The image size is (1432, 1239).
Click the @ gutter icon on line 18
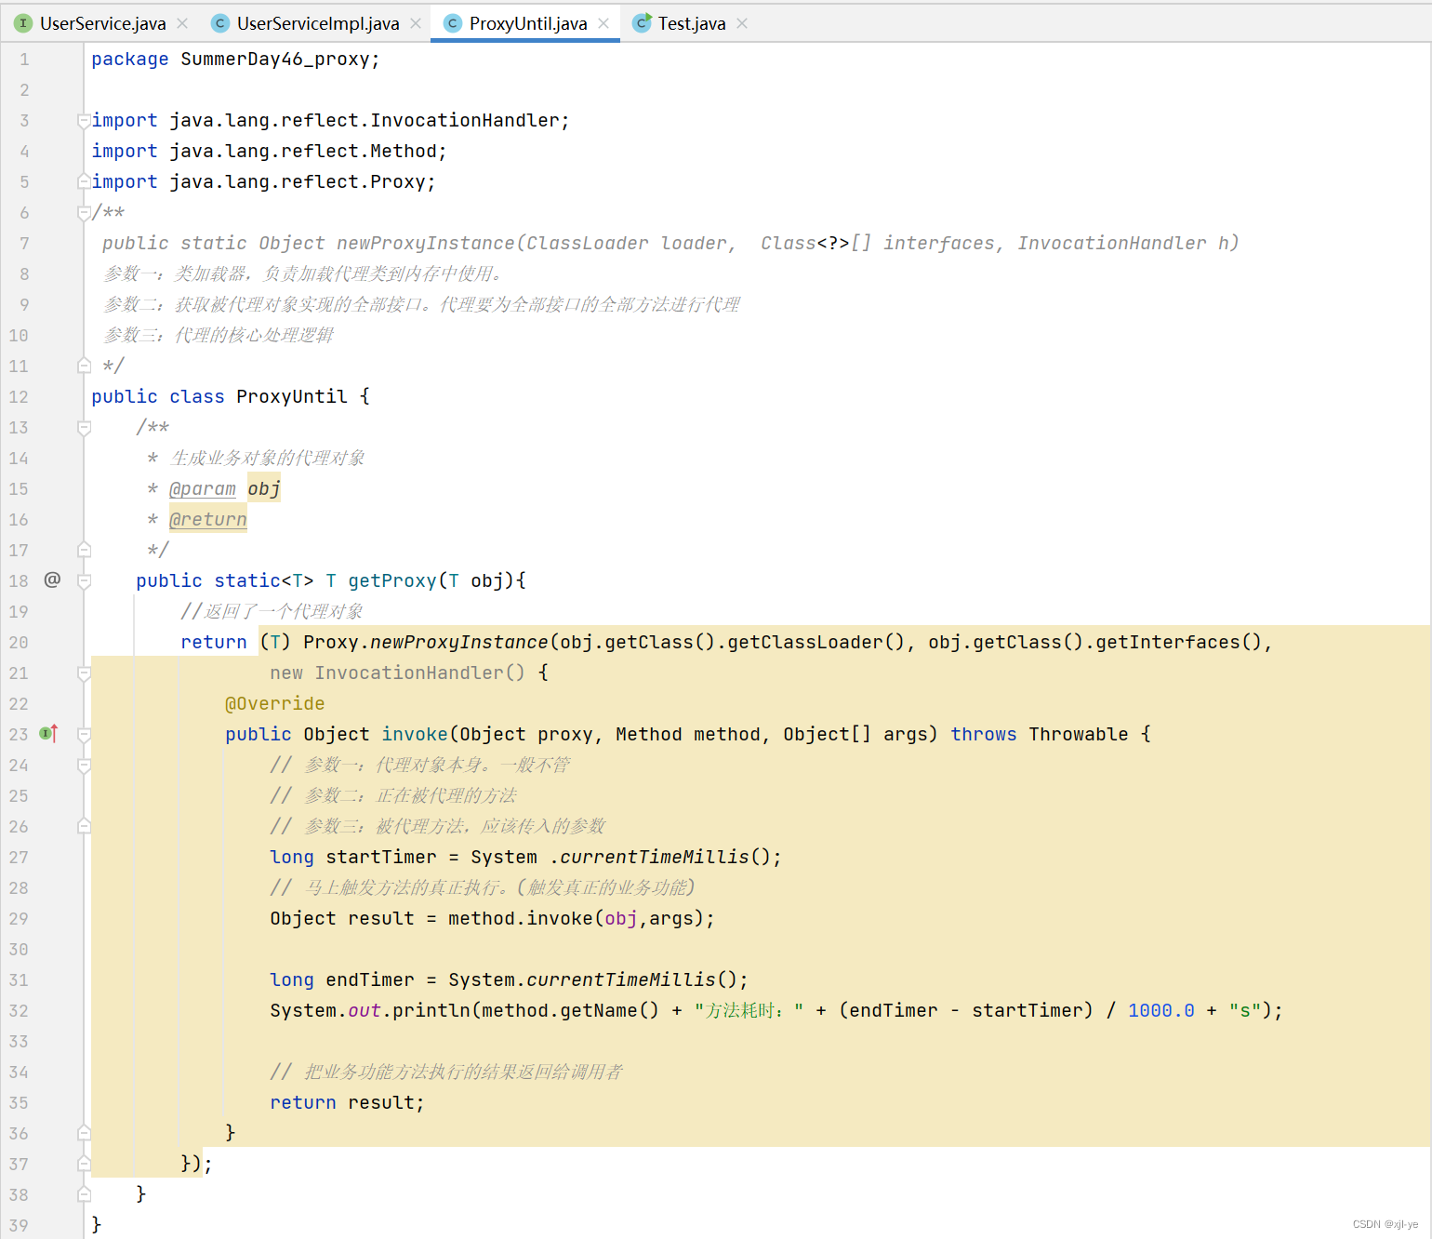(x=53, y=580)
